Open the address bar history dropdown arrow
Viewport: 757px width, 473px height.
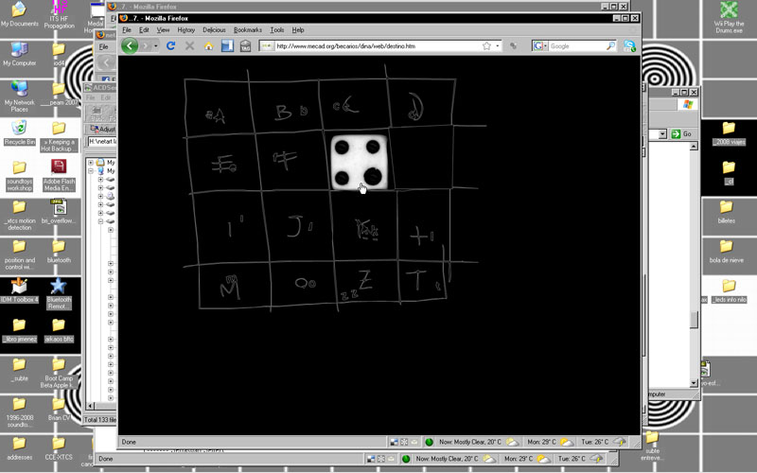(499, 45)
